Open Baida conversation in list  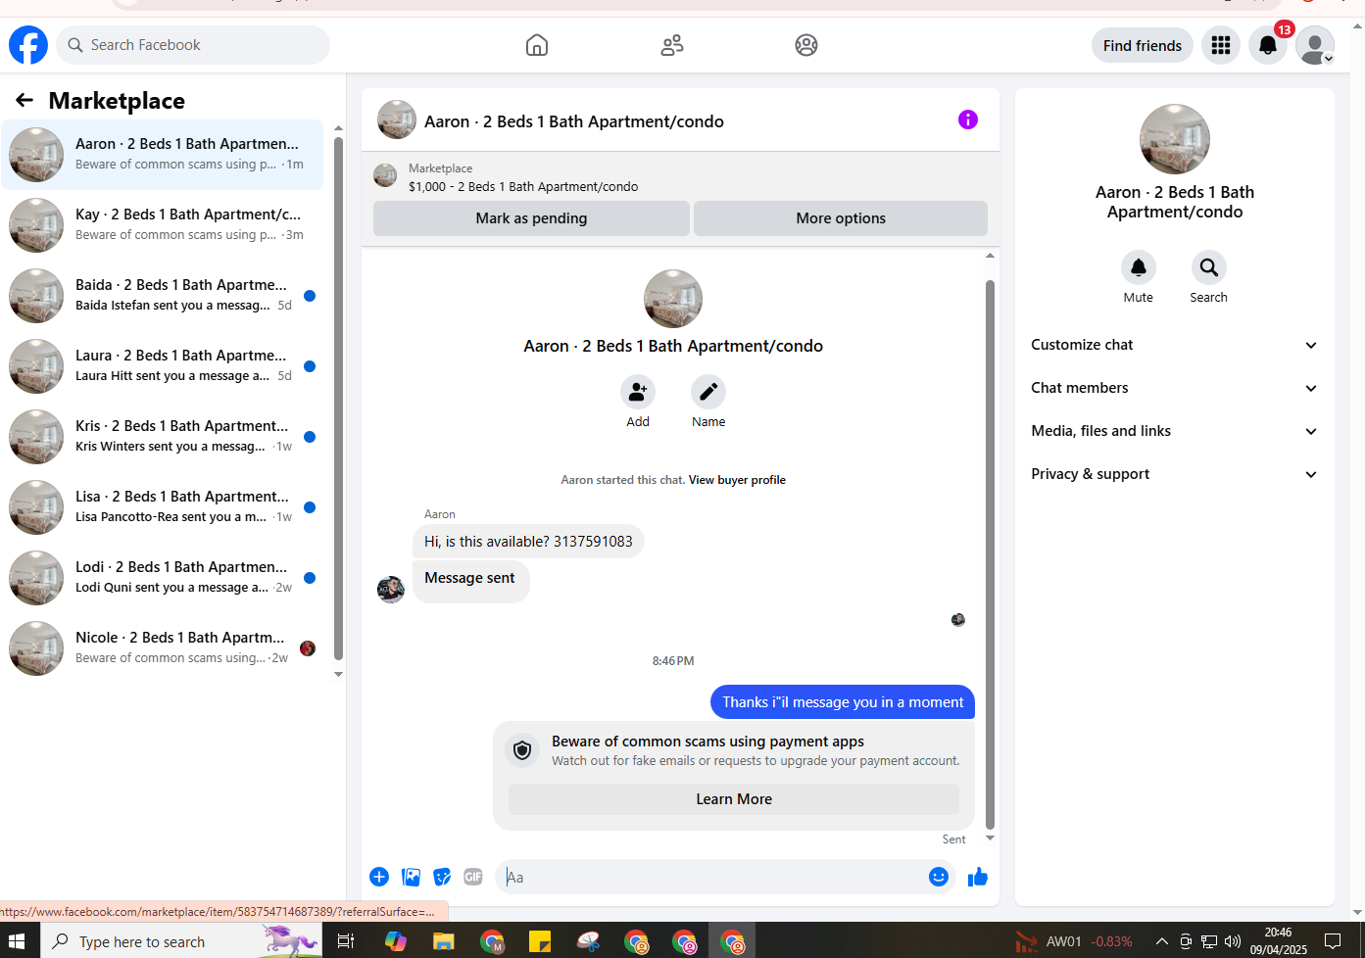[163, 296]
